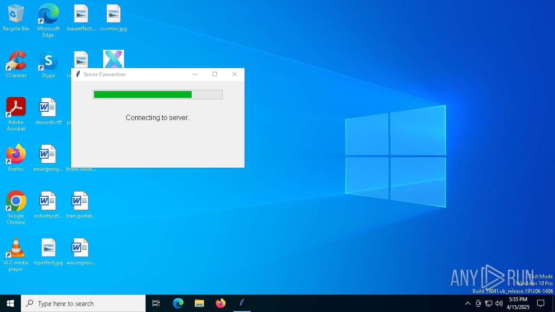Click the green connection progress bar
555x312 pixels.
[158, 94]
